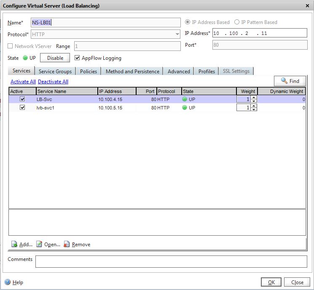
Task: Click the green virtual server State icon
Action: click(25, 58)
